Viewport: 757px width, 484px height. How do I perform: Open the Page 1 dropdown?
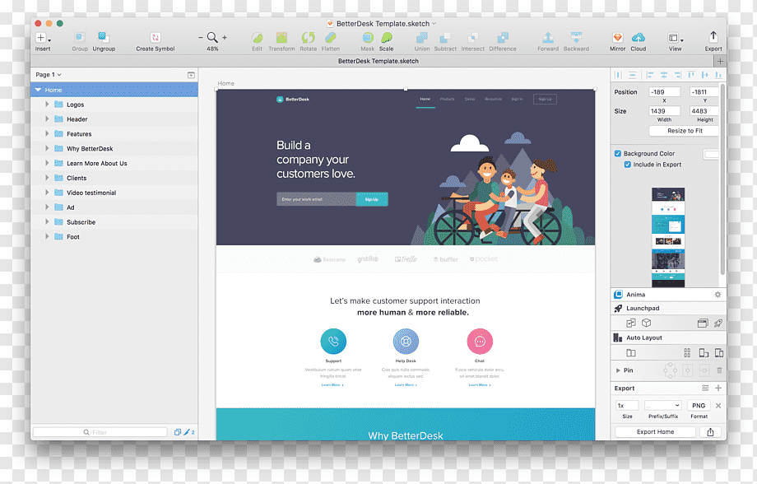(x=49, y=75)
